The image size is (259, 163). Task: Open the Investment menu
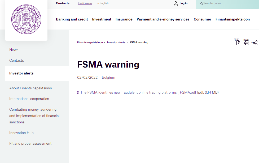click(102, 19)
